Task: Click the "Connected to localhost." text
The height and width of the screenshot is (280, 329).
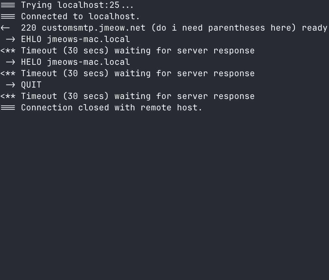Action: coord(80,17)
